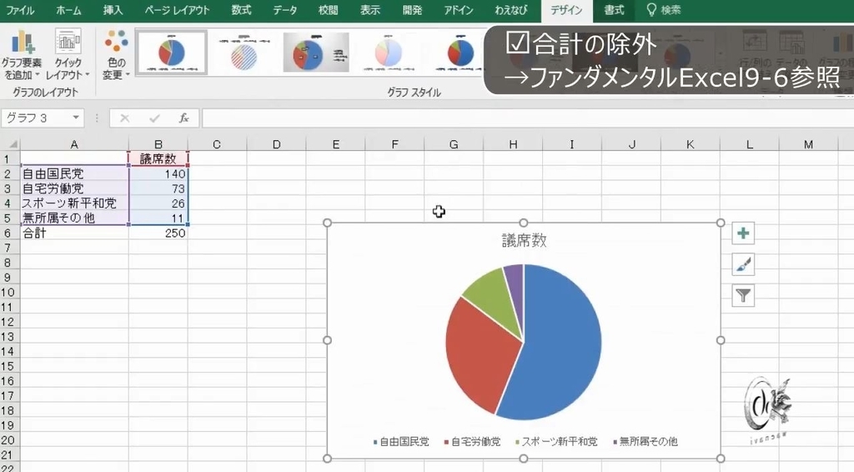The image size is (854, 472).
Task: Select hatched pie chart style thumbnail
Action: [x=244, y=53]
